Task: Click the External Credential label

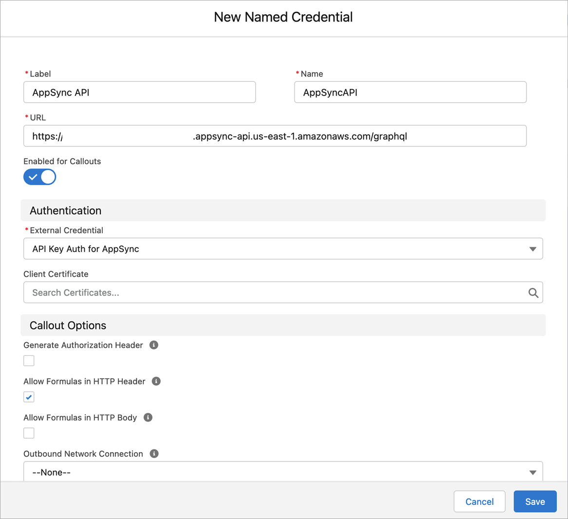Action: click(66, 230)
